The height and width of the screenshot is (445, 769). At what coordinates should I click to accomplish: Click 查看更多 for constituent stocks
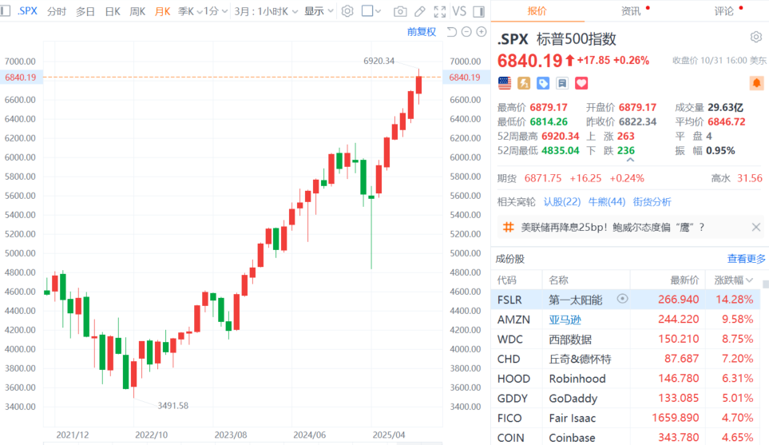click(x=746, y=259)
